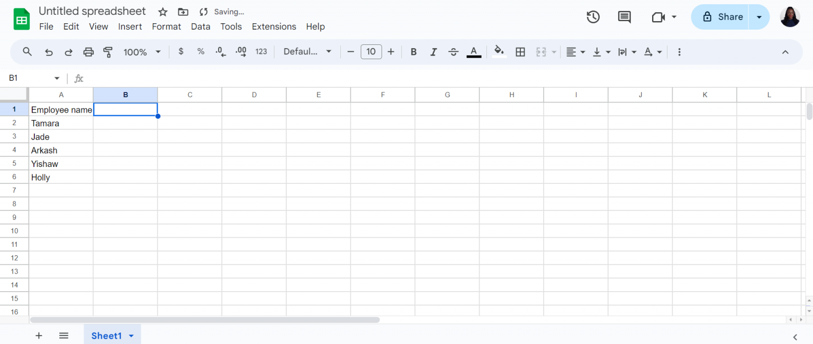Toggle italic formatting
Screen dimensions: 813x344
tap(433, 52)
